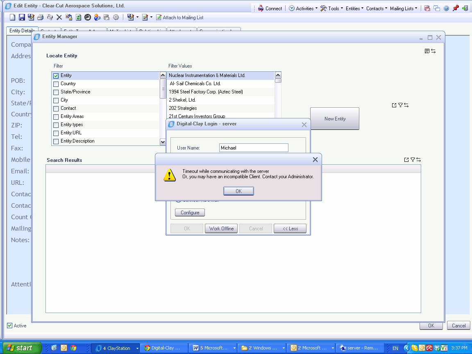Click the New document icon in the Edit Entity toolbar
Image resolution: width=472 pixels, height=354 pixels.
(12, 18)
